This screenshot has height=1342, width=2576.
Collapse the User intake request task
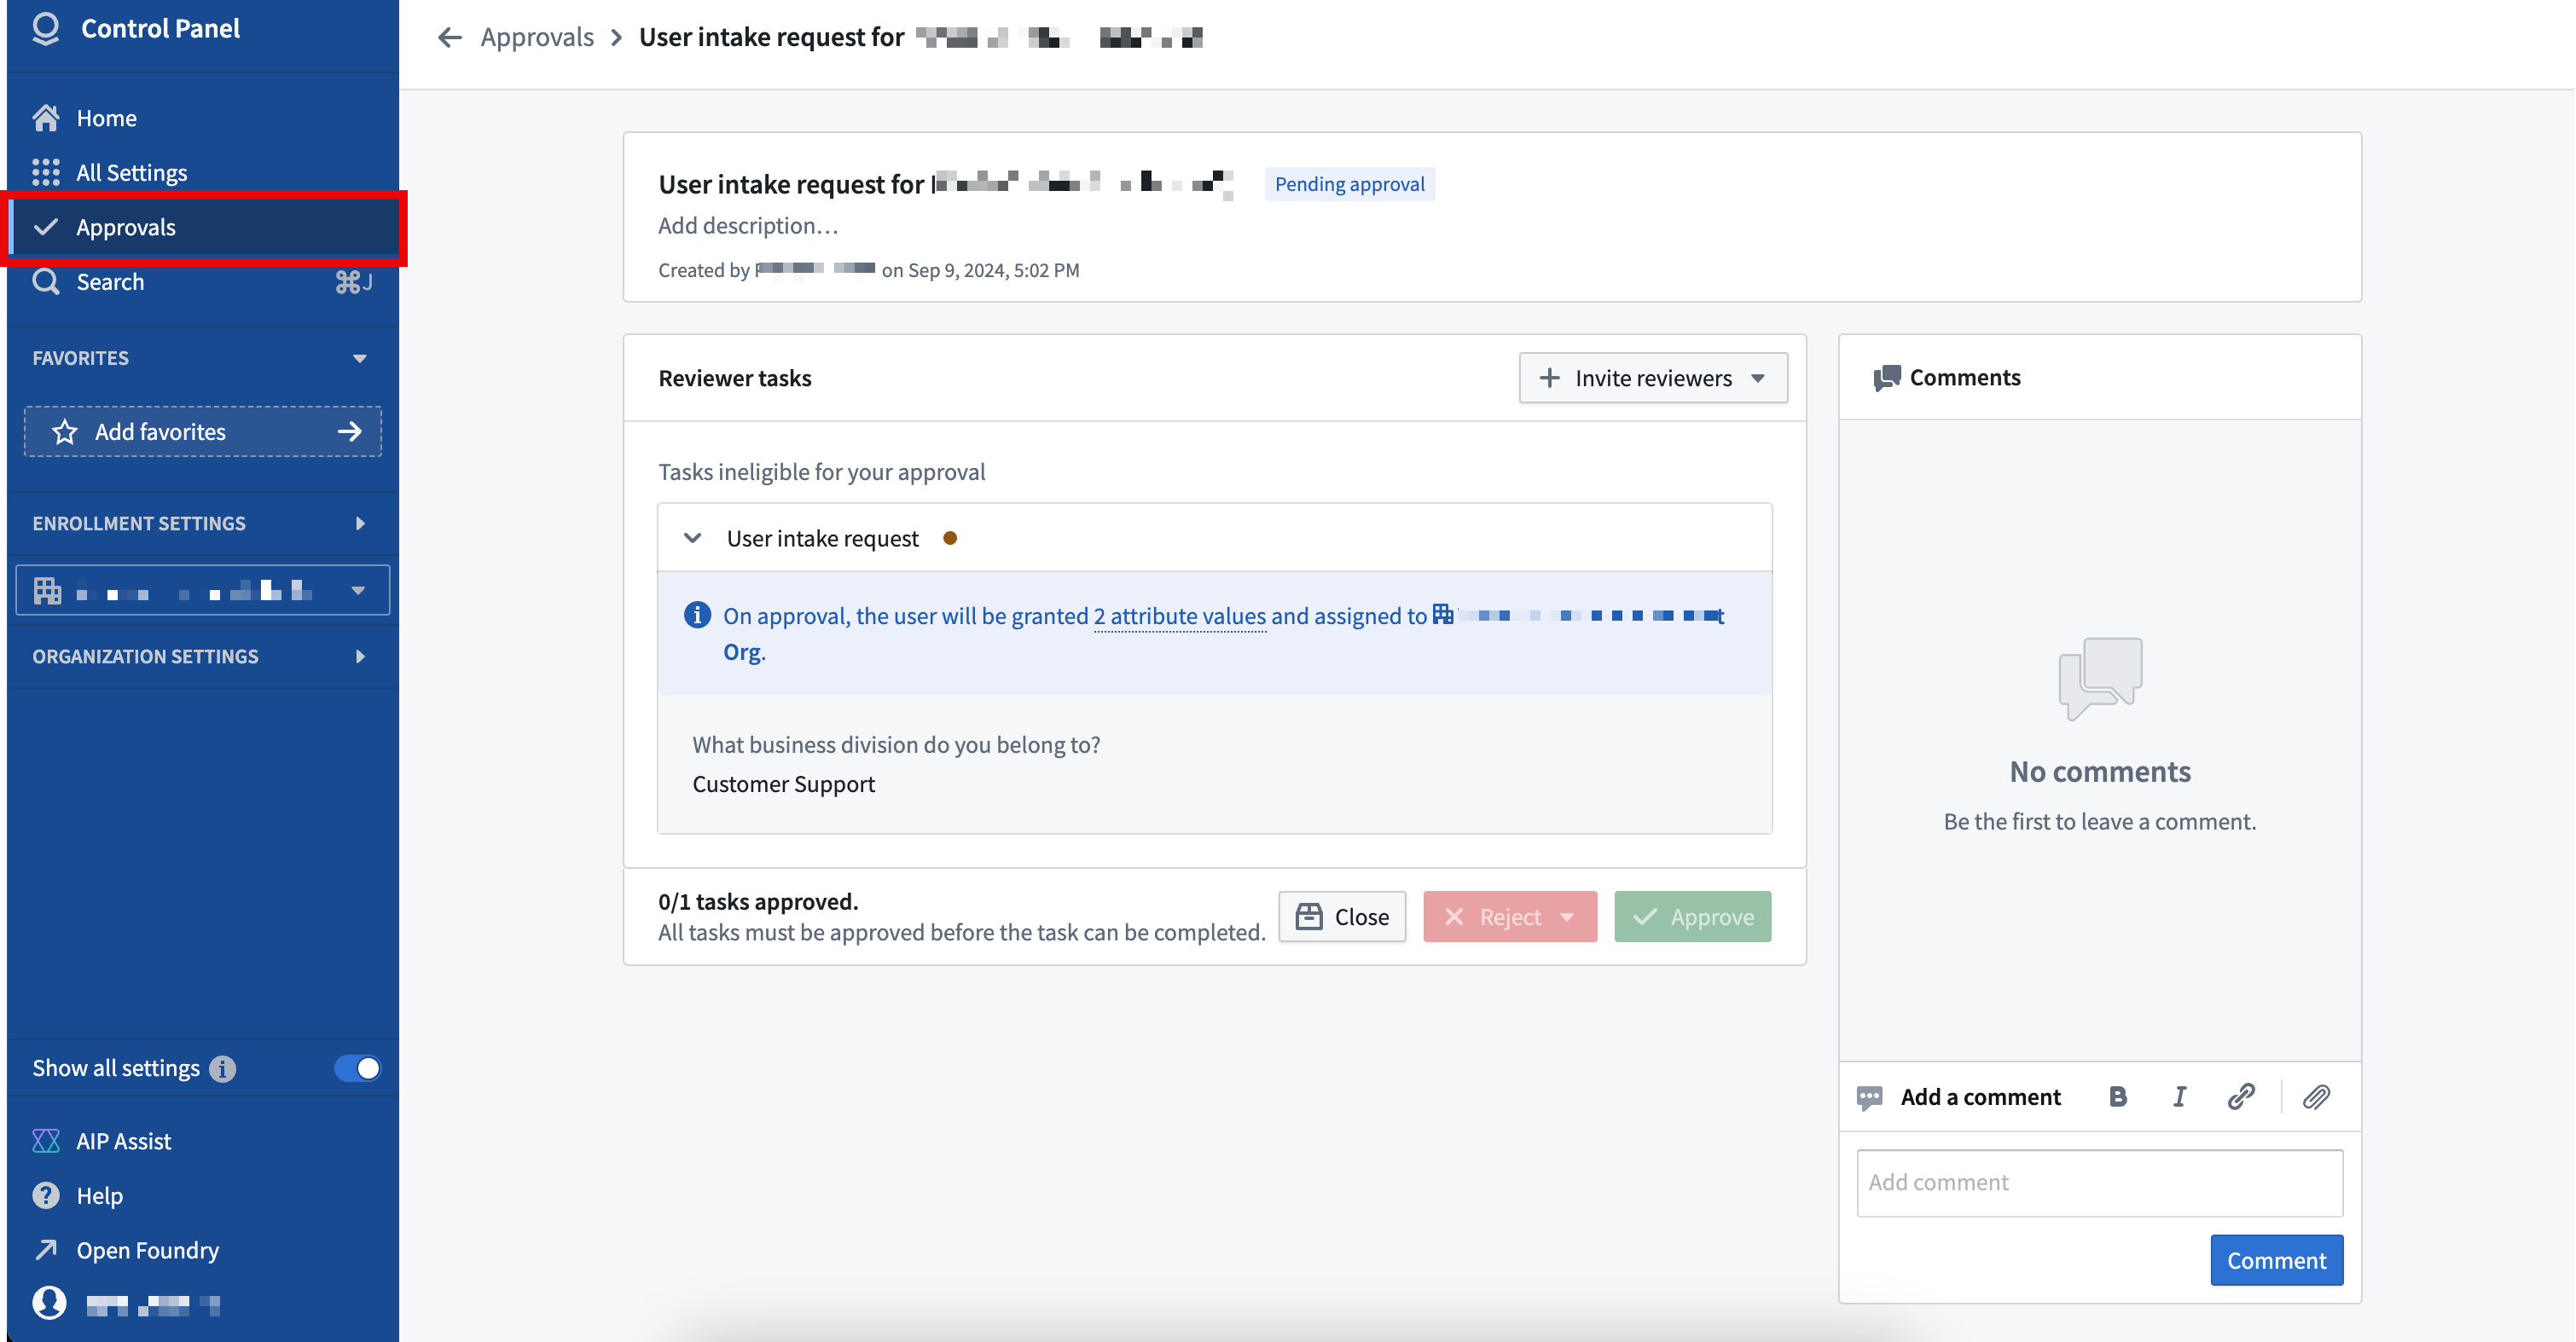(x=692, y=538)
